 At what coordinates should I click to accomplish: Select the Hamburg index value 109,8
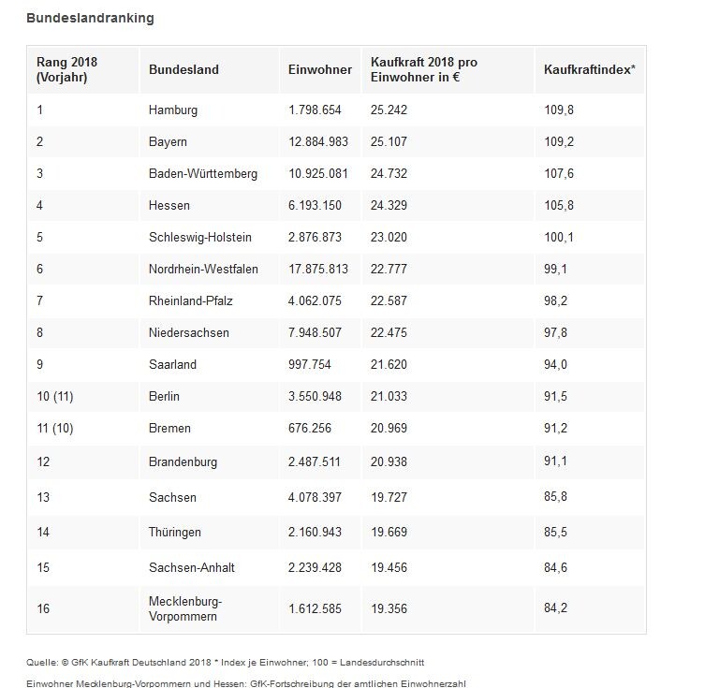coord(559,110)
